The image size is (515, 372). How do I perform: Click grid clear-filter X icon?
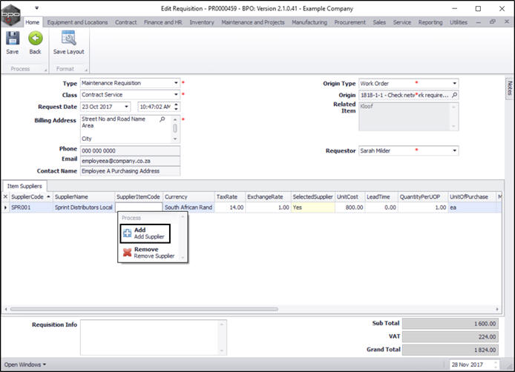(x=5, y=196)
